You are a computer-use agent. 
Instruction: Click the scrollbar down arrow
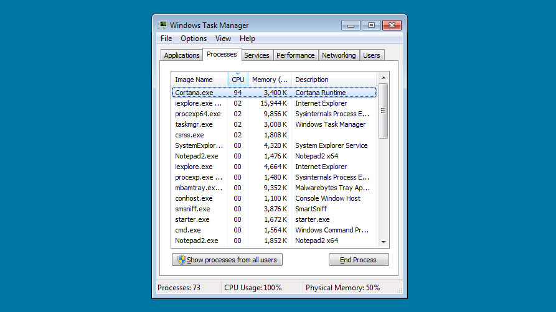384,242
